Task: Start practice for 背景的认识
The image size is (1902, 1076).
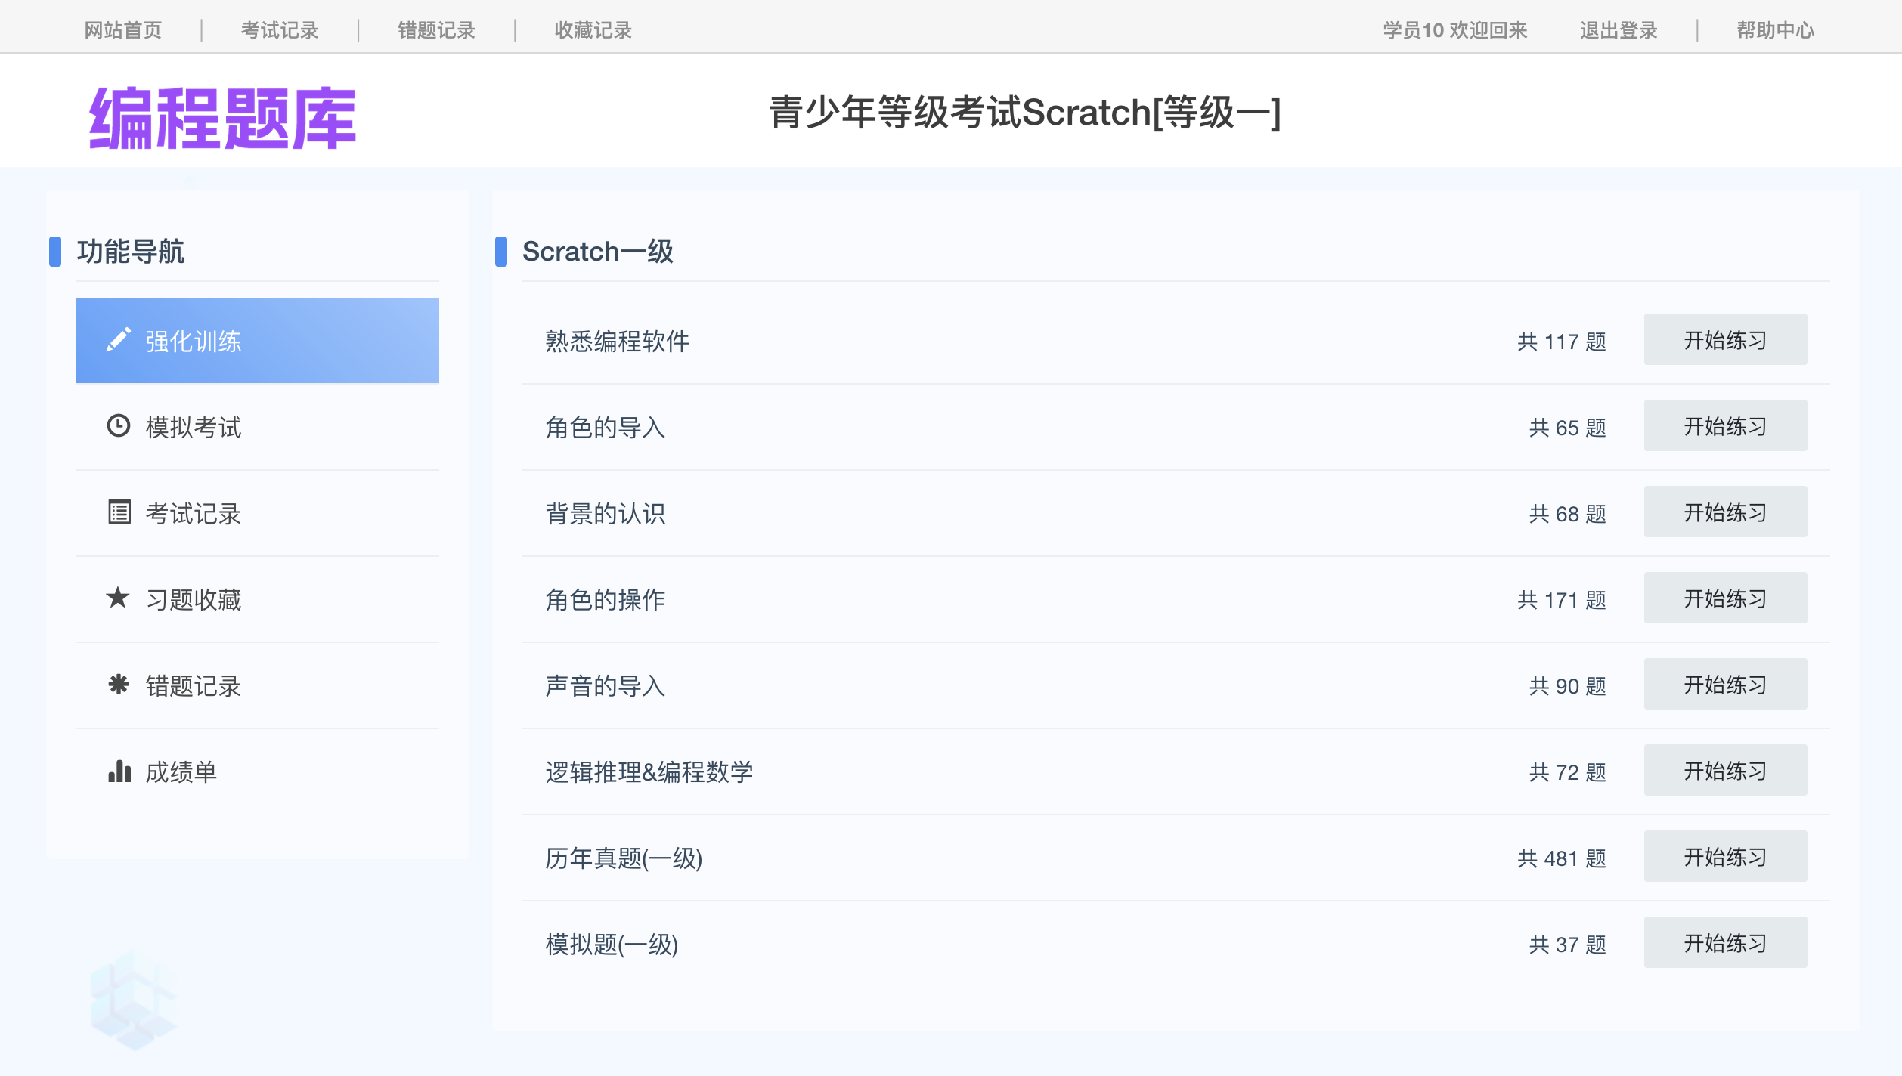Action: pos(1725,512)
